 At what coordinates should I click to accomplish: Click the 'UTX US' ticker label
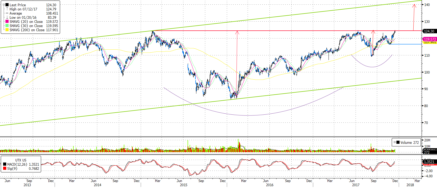(x=21, y=160)
